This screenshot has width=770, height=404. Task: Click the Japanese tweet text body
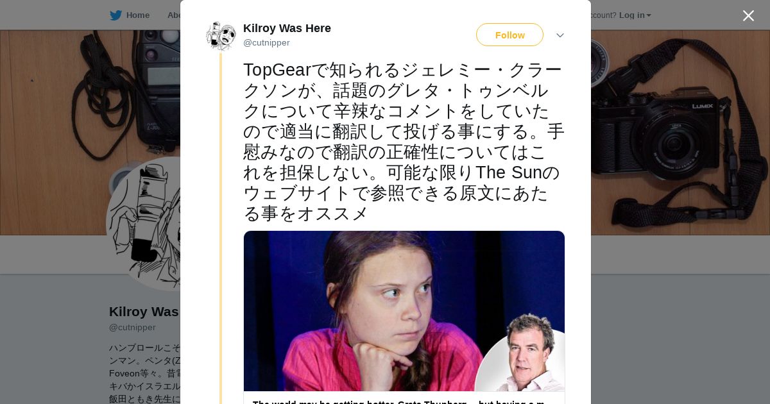(x=403, y=141)
